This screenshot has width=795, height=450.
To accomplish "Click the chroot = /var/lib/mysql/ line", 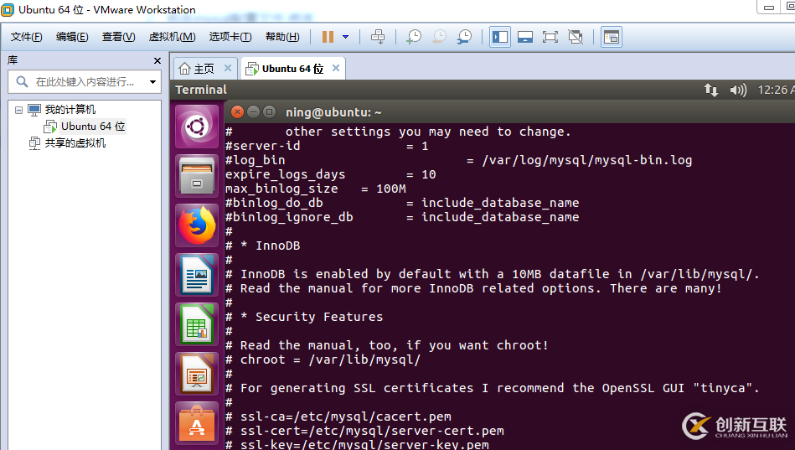I will (x=323, y=359).
